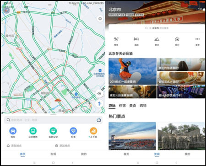Tap the blue taxi-hailing diamond icon
Image resolution: width=206 pixels, height=166 pixels.
pyautogui.click(x=73, y=131)
